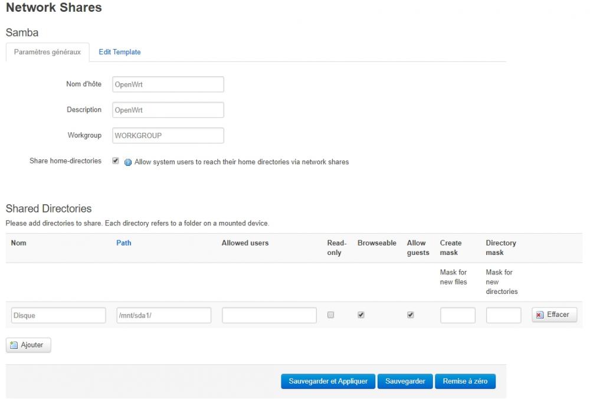Image resolution: width=590 pixels, height=399 pixels.
Task: Select the Workgroup text field
Action: (168, 135)
